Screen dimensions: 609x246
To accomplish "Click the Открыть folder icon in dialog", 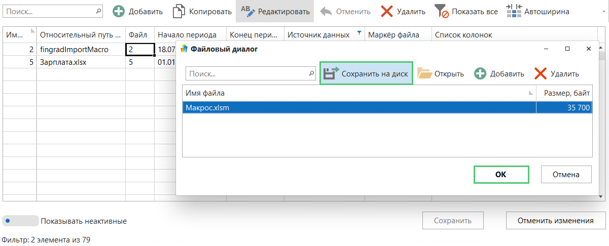I will 424,73.
